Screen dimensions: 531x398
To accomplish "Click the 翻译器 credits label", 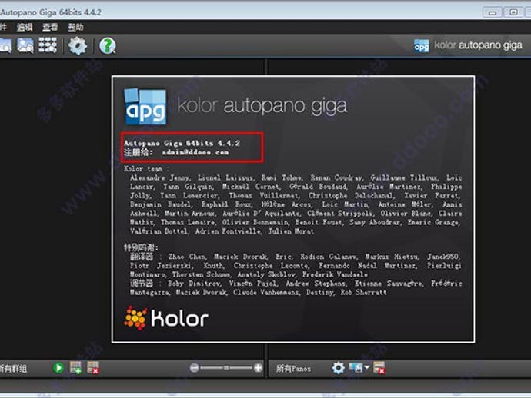I will pos(142,257).
